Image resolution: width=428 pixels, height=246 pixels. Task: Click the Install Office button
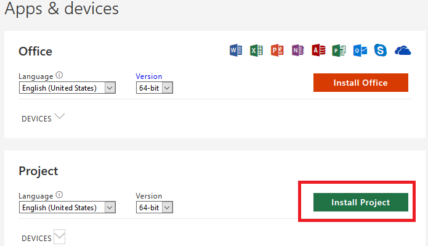click(361, 83)
